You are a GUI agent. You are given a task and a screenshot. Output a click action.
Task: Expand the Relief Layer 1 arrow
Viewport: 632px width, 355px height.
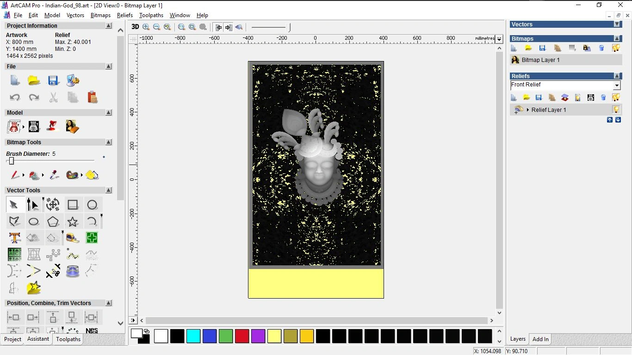528,110
